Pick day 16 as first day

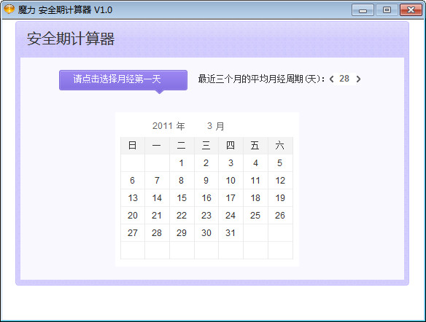coord(206,197)
